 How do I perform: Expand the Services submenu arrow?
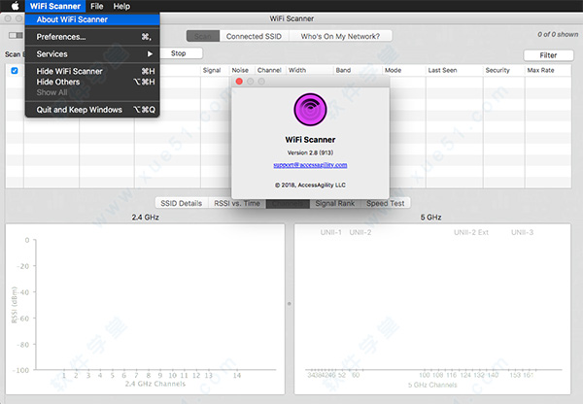(150, 53)
